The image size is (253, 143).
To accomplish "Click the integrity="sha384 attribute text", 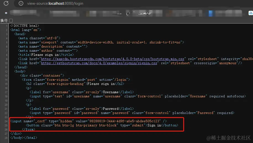I will [x=237, y=59].
